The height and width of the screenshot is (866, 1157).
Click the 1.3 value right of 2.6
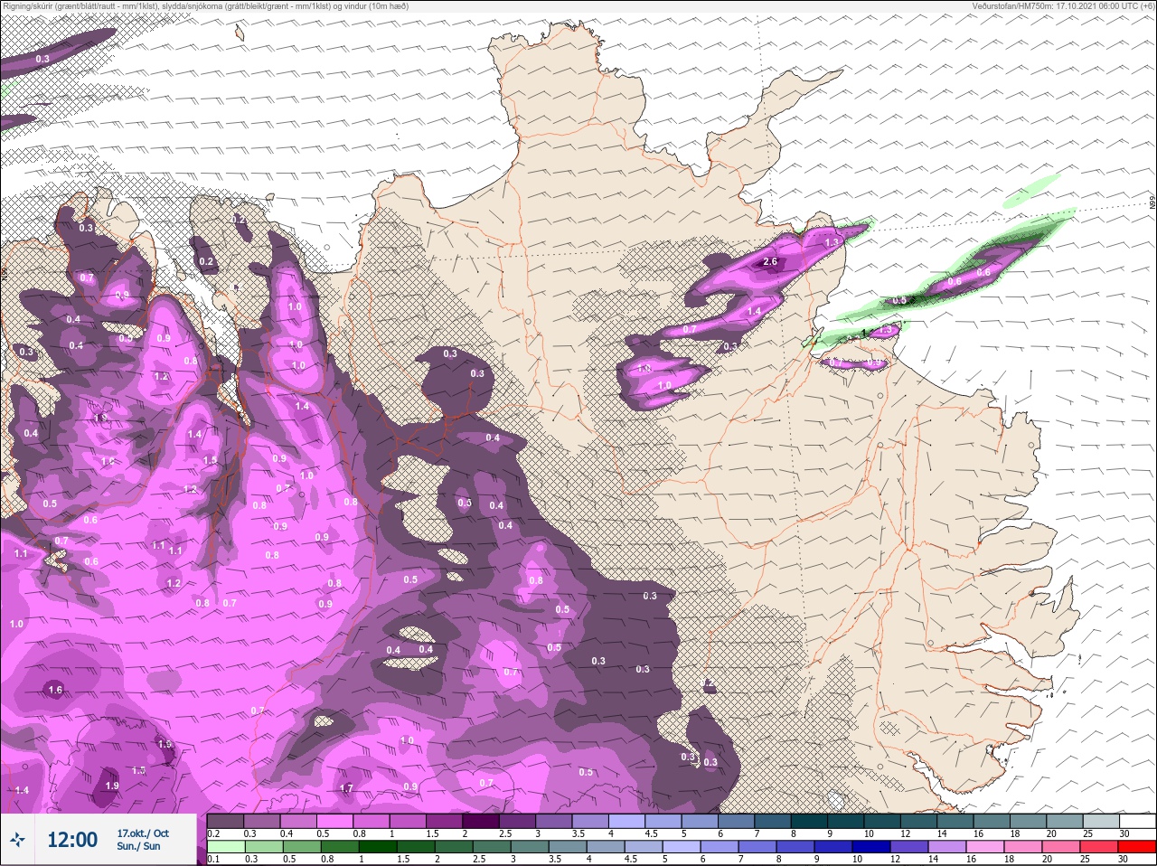[x=832, y=242]
